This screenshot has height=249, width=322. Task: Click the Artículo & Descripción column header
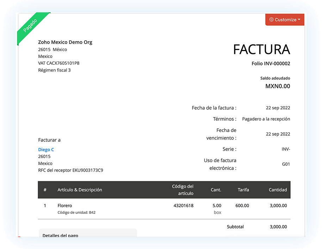pyautogui.click(x=80, y=190)
